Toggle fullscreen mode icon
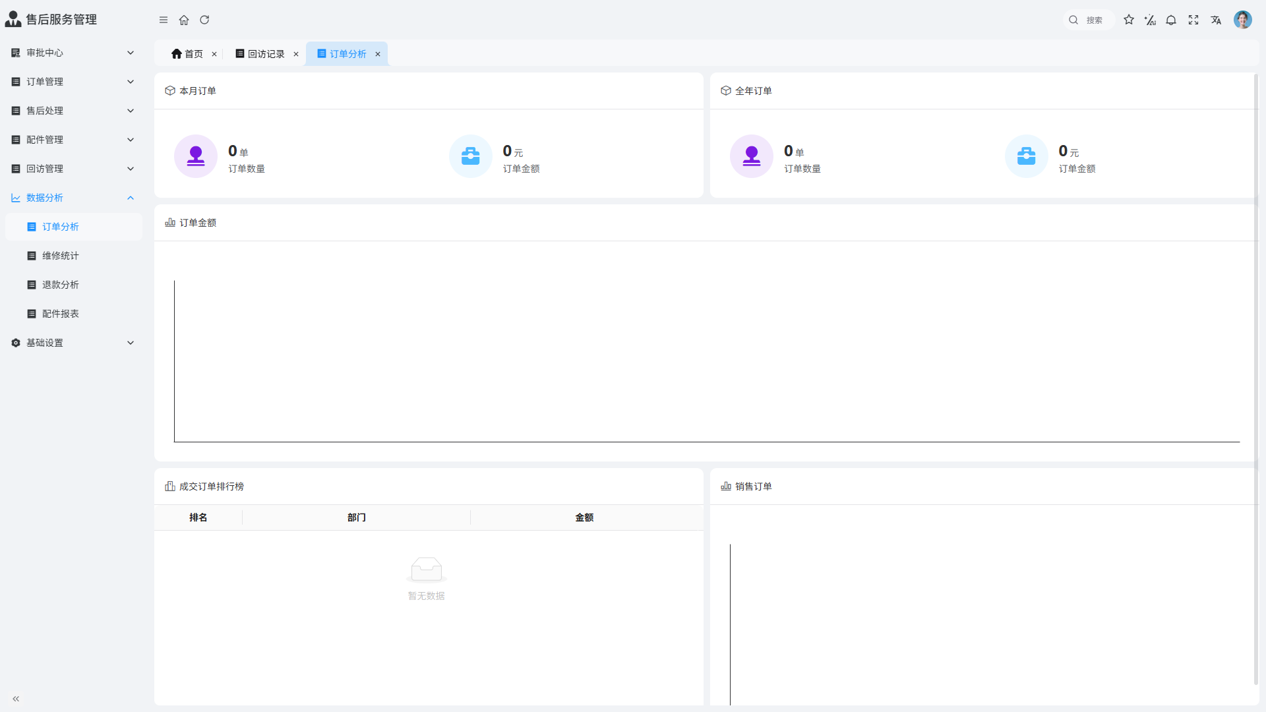1266x712 pixels. (x=1193, y=20)
